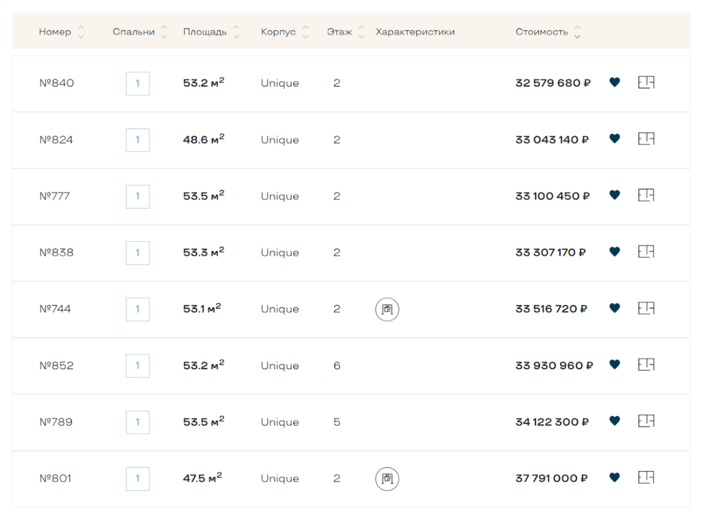701x514 pixels.
Task: Click bedroom count box in row №789
Action: [137, 422]
